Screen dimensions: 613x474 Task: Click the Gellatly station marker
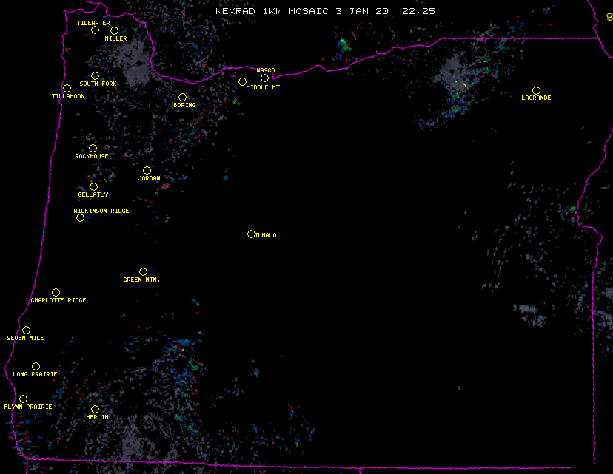pyautogui.click(x=93, y=186)
